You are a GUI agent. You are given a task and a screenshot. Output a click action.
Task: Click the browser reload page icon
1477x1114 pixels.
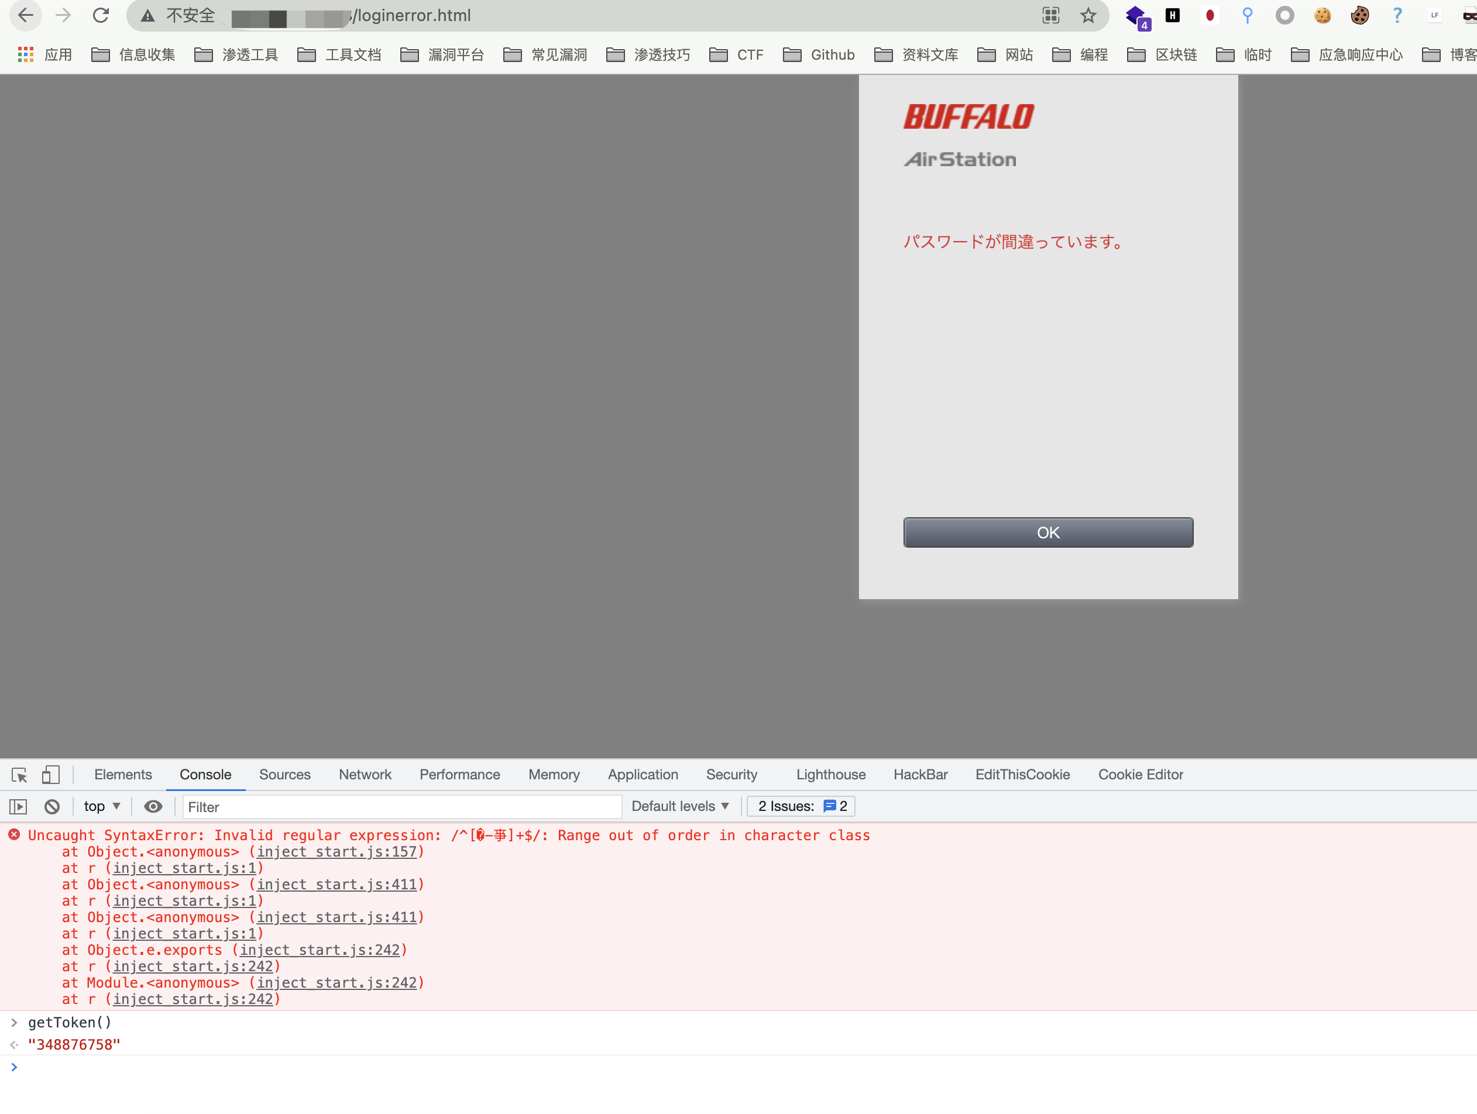(x=101, y=15)
